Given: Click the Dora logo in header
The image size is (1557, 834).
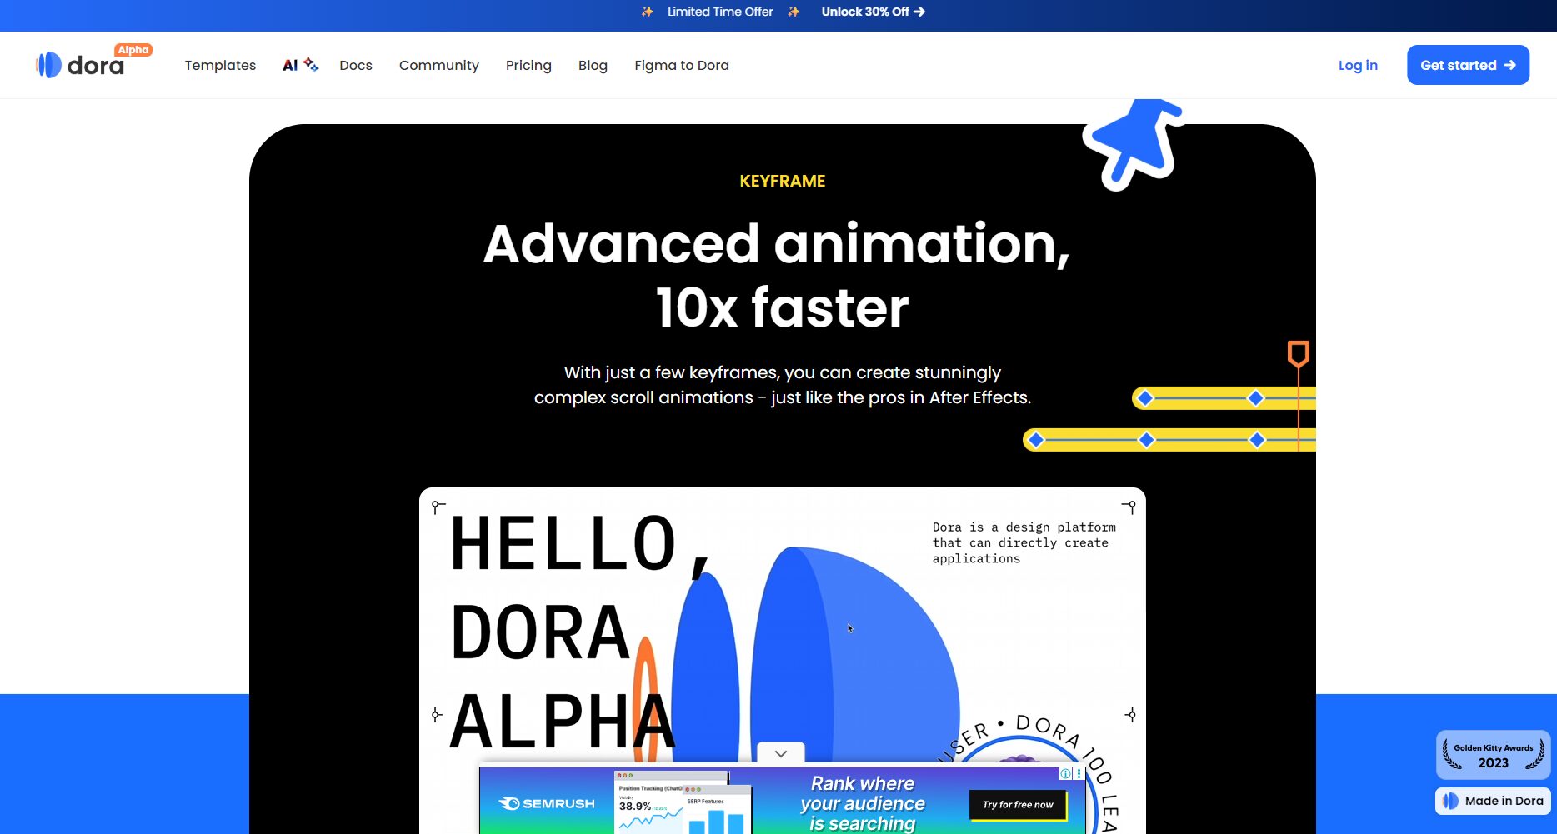Looking at the screenshot, I should point(80,64).
